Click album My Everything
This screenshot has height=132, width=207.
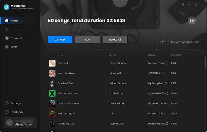[x=158, y=83]
